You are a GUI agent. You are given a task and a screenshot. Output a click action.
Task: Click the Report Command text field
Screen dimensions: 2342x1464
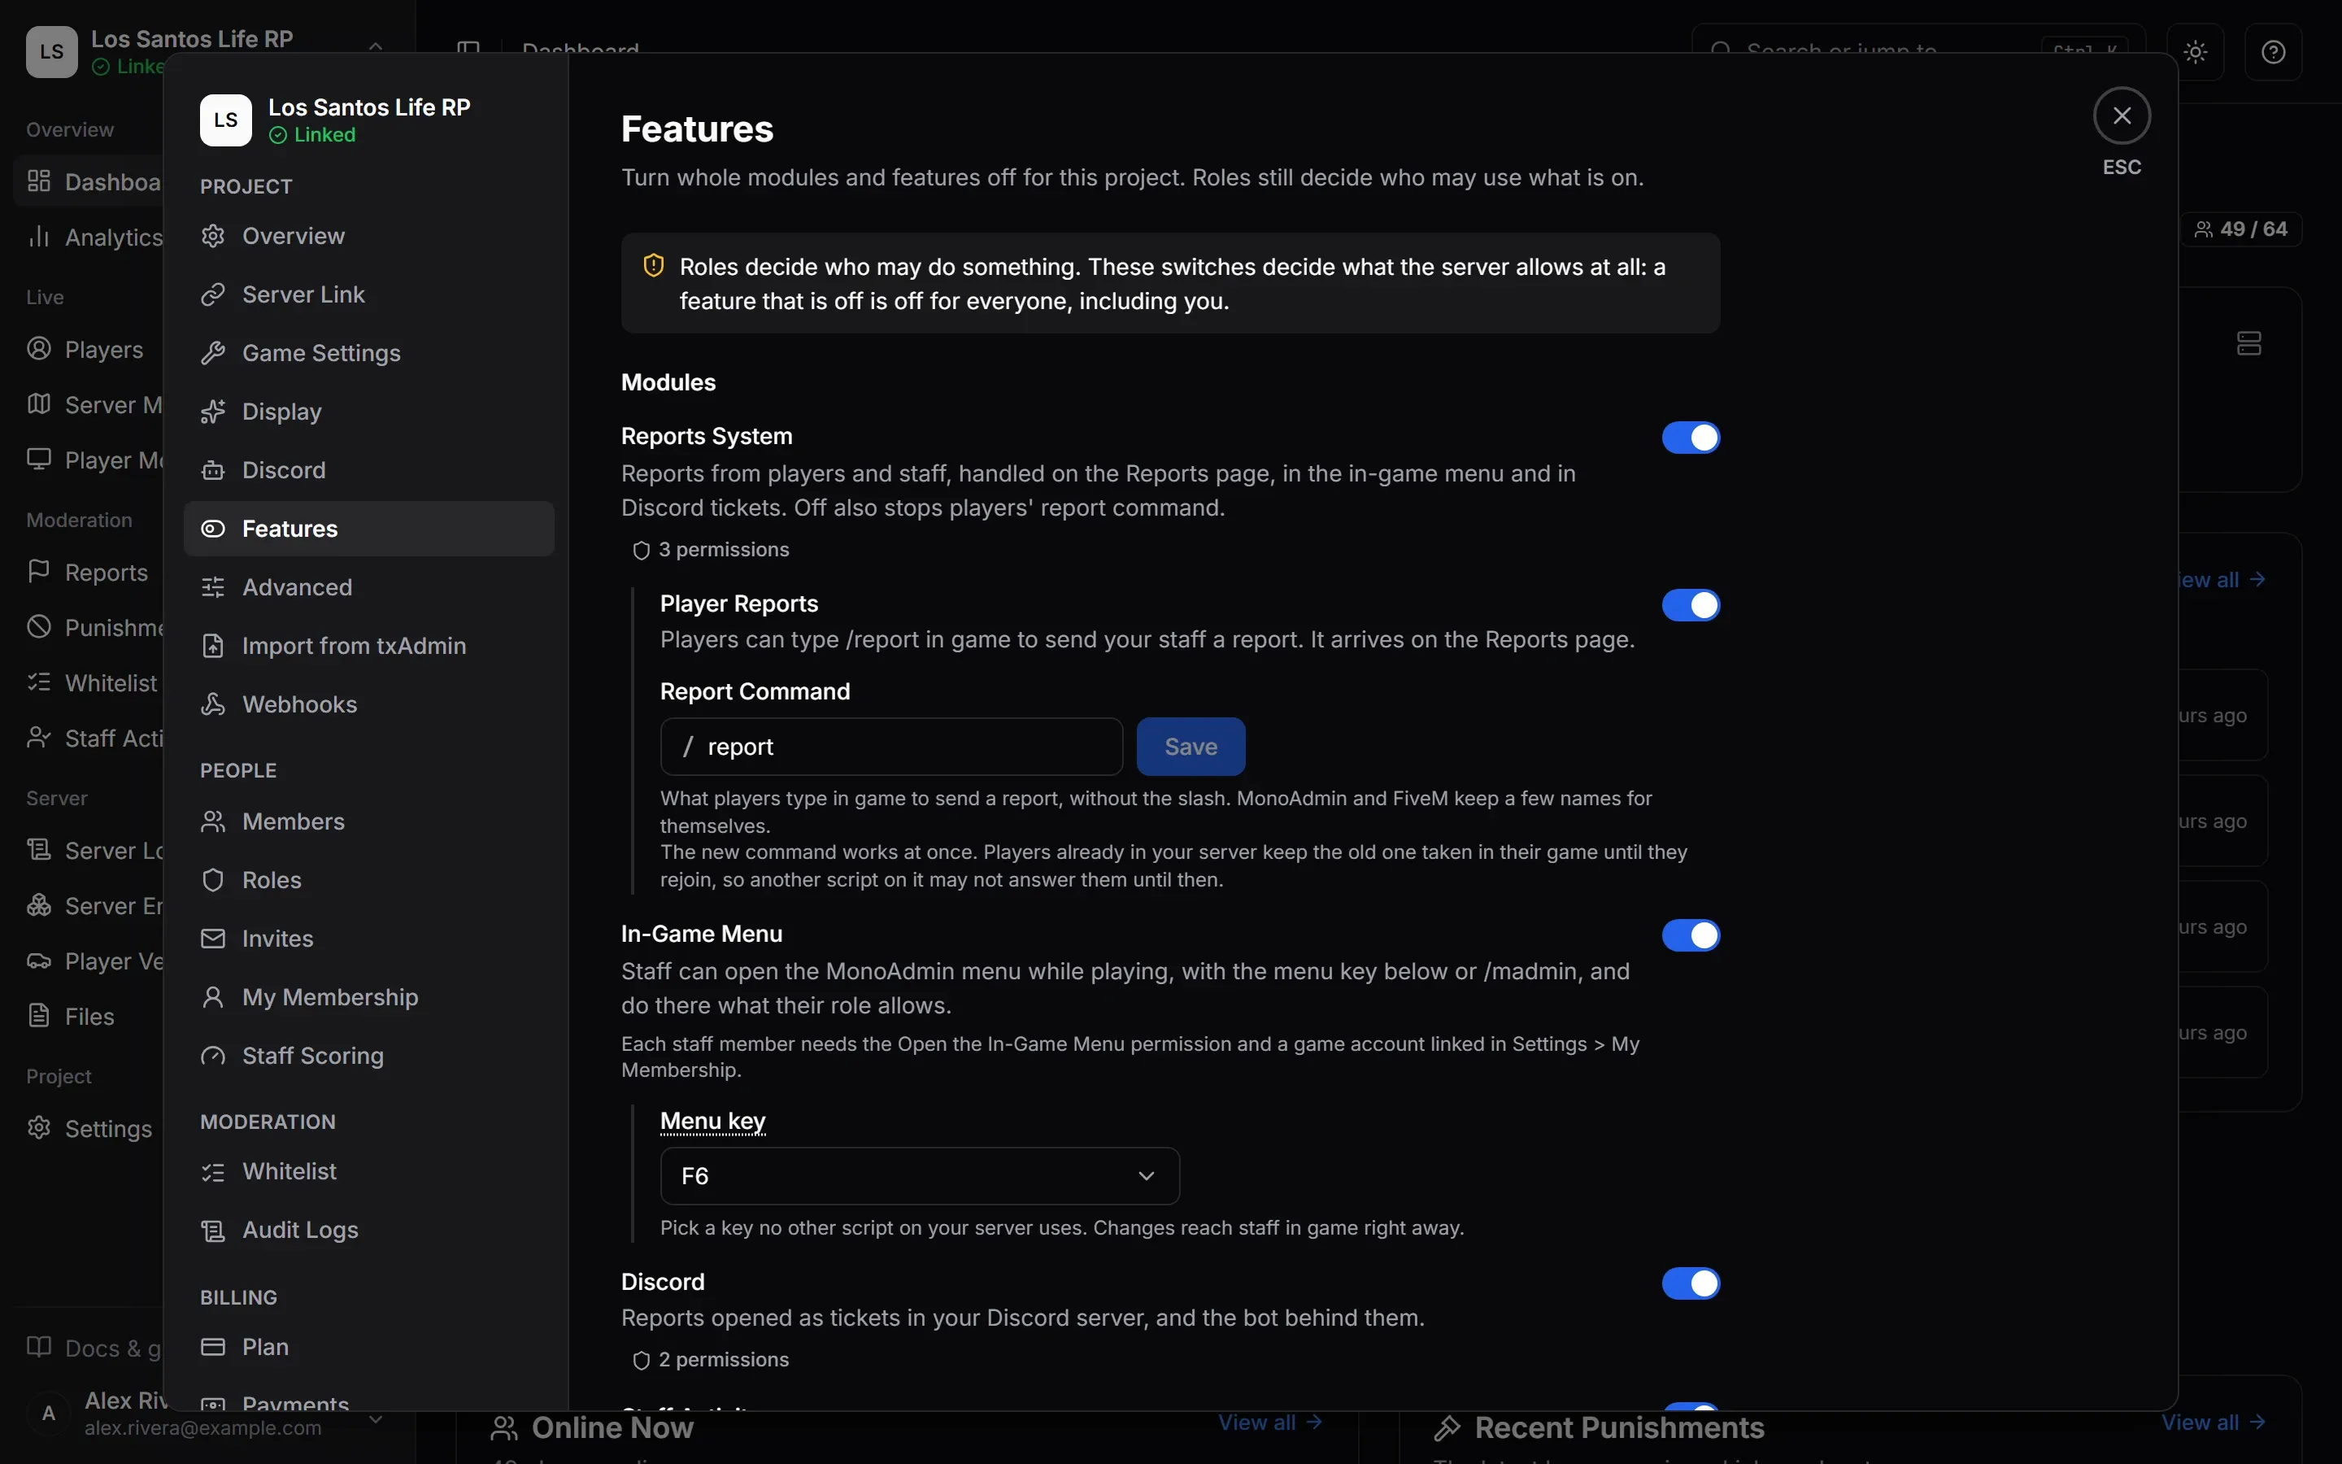[x=891, y=747]
